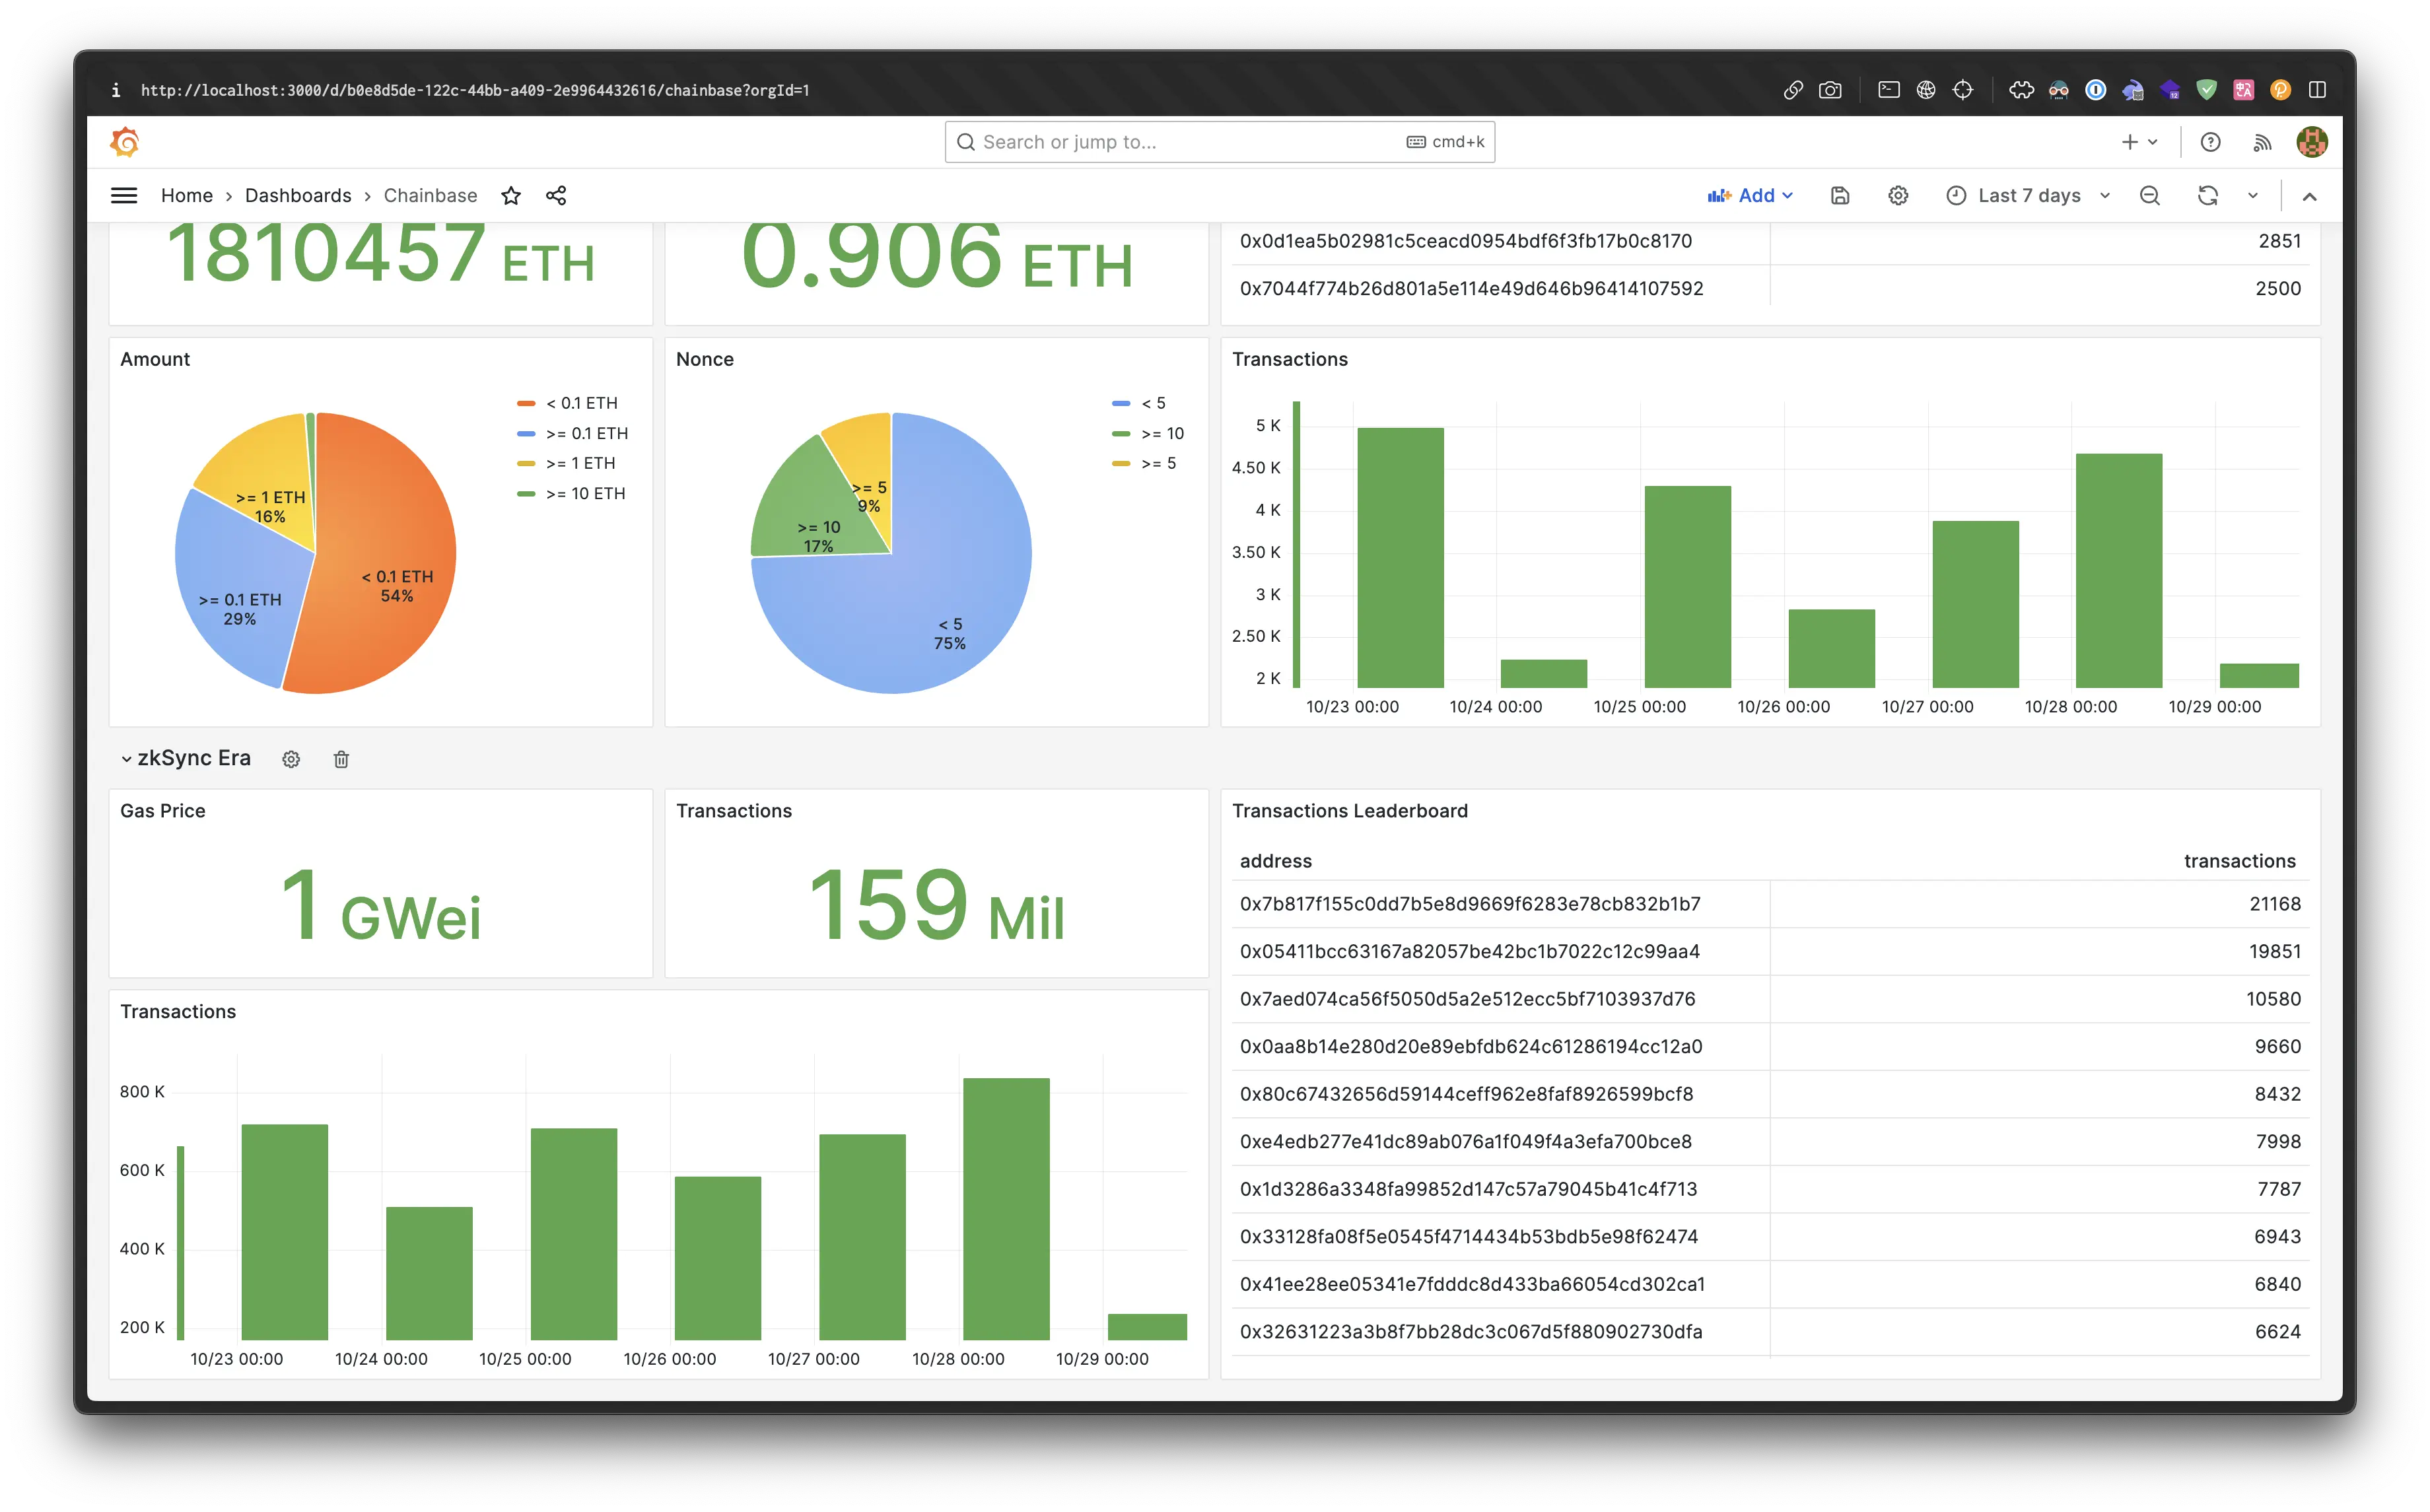Image resolution: width=2430 pixels, height=1512 pixels.
Task: Click the zoom out time range icon
Action: (x=2150, y=196)
